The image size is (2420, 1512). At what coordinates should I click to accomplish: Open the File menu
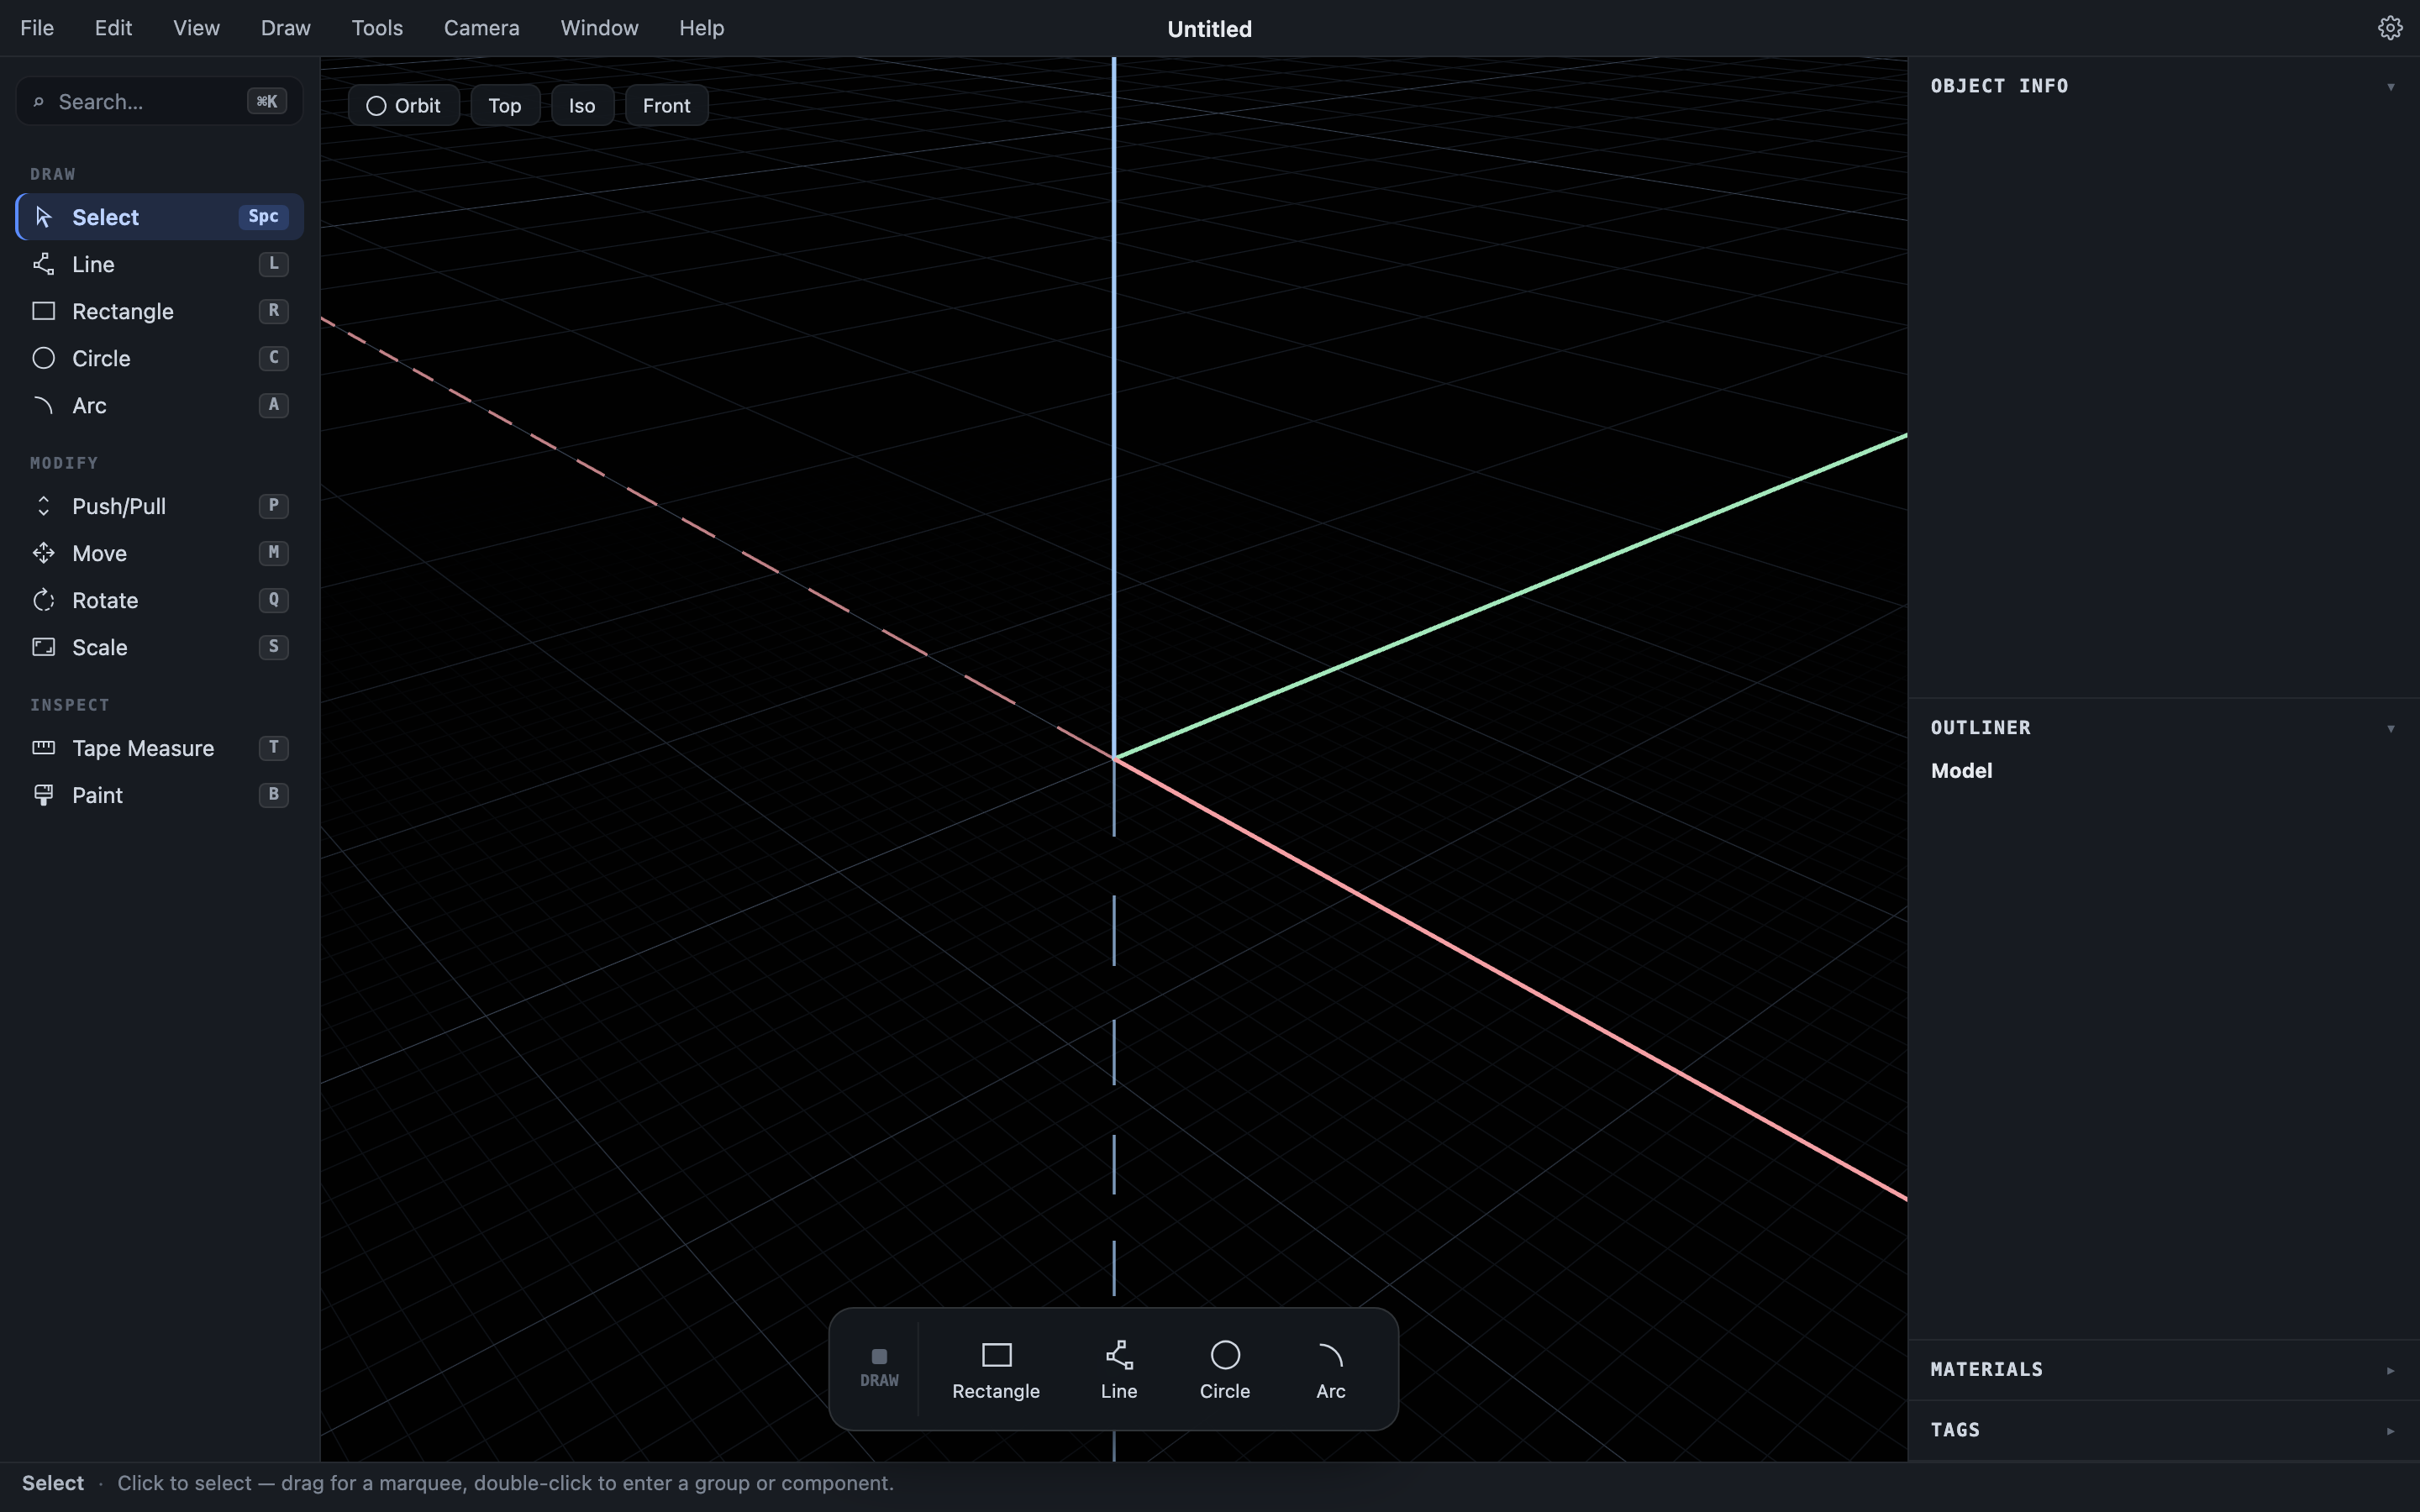[37, 28]
